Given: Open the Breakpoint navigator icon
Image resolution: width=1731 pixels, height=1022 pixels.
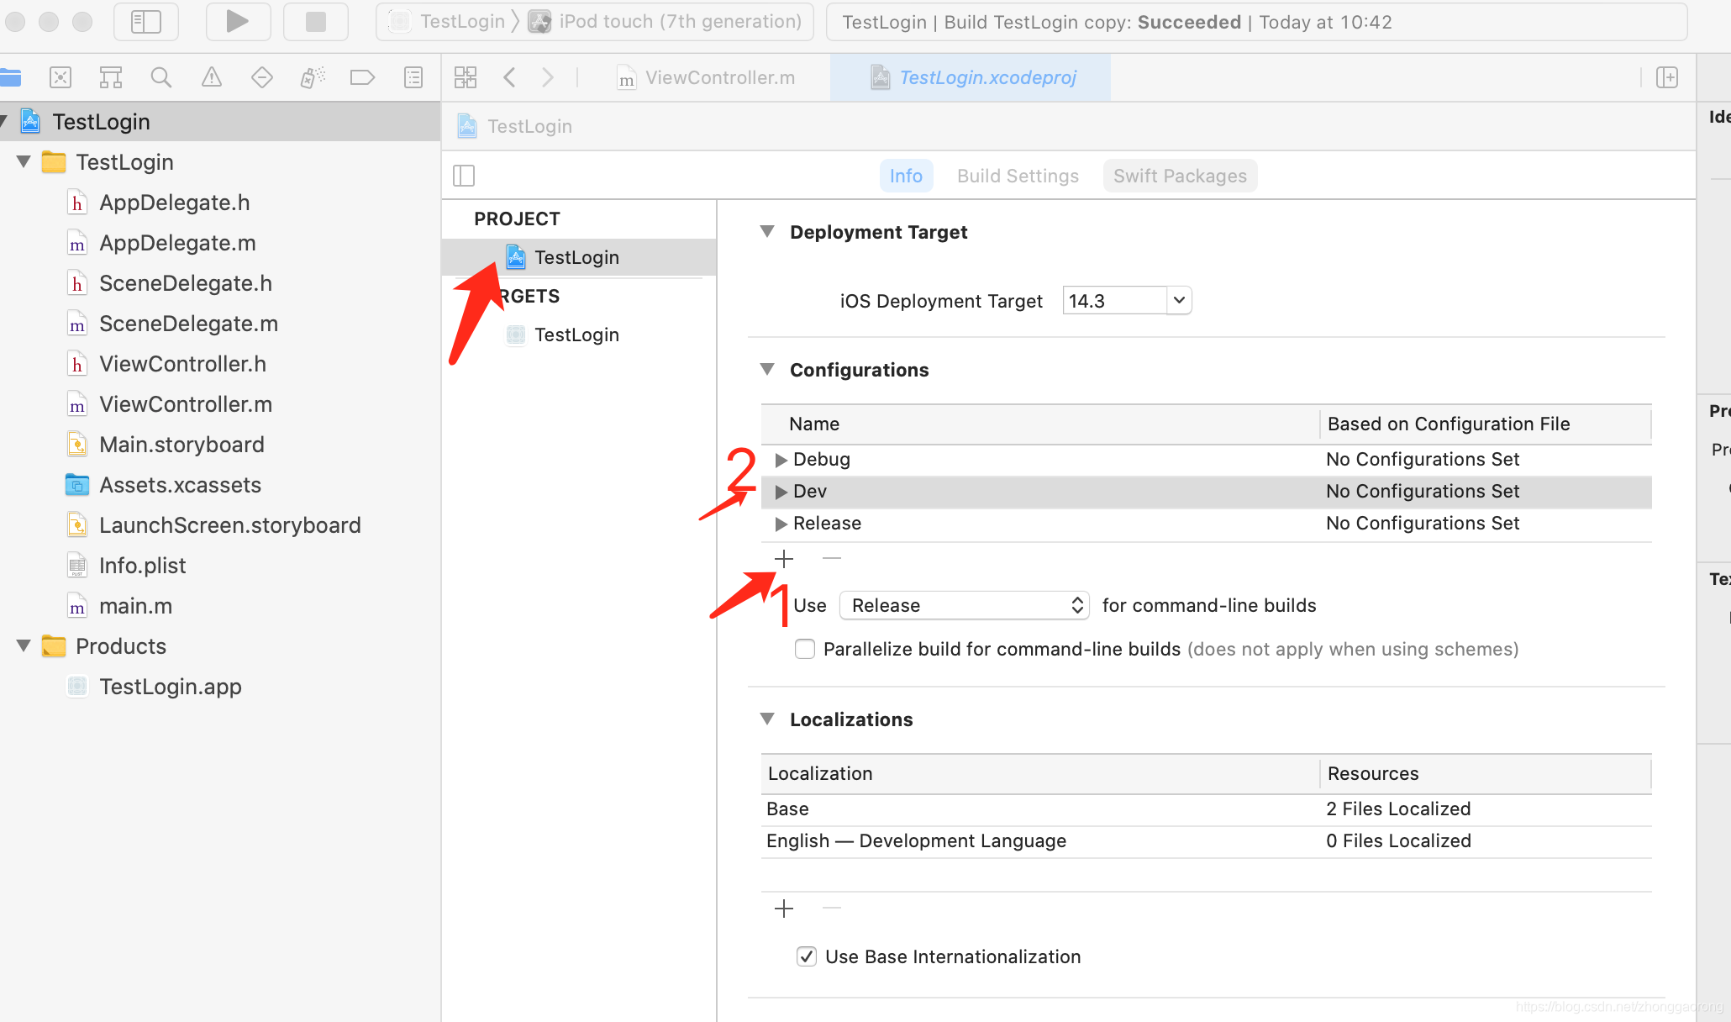Looking at the screenshot, I should tap(362, 78).
